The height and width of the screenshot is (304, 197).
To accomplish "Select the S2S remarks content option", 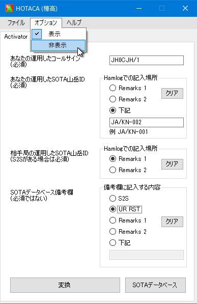I will (x=119, y=198).
